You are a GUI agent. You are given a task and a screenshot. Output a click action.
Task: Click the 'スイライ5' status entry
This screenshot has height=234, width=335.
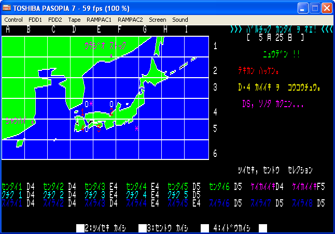[x=184, y=203]
